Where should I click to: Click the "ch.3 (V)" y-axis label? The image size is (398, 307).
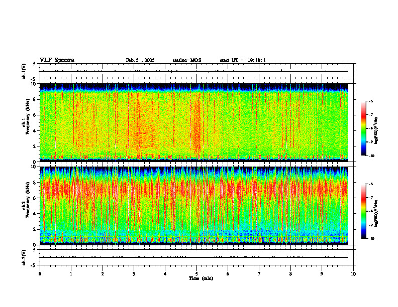tap(24, 257)
